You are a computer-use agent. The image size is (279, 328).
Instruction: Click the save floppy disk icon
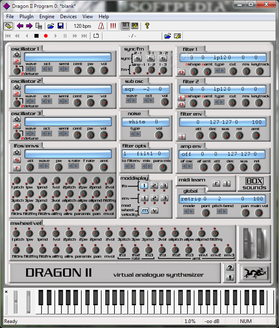pyautogui.click(x=61, y=26)
